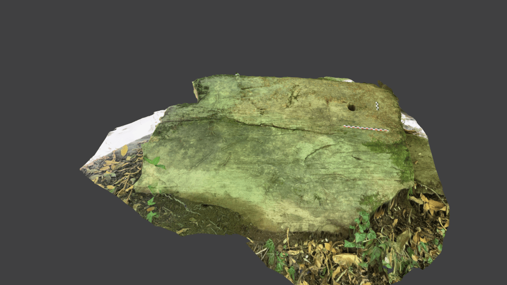Click the red and white scale bar
Image resolution: width=507 pixels, height=285 pixels.
point(365,129)
